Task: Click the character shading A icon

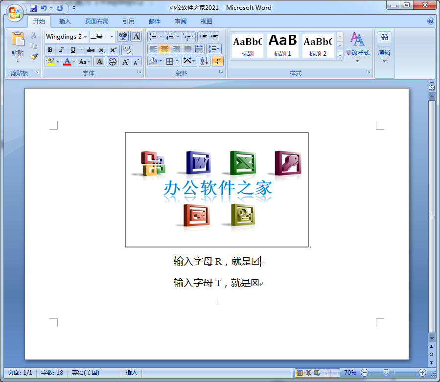Action: point(99,62)
